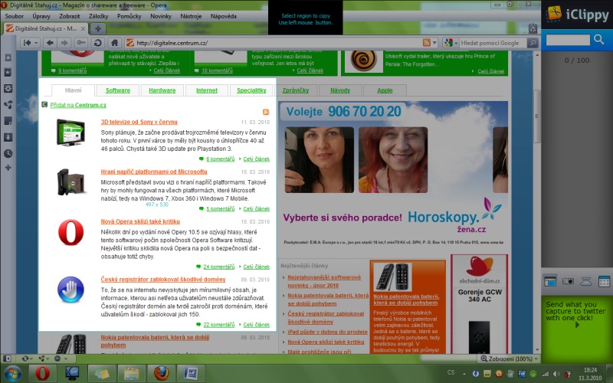Click the iClippy calendar grid icon

(x=604, y=281)
